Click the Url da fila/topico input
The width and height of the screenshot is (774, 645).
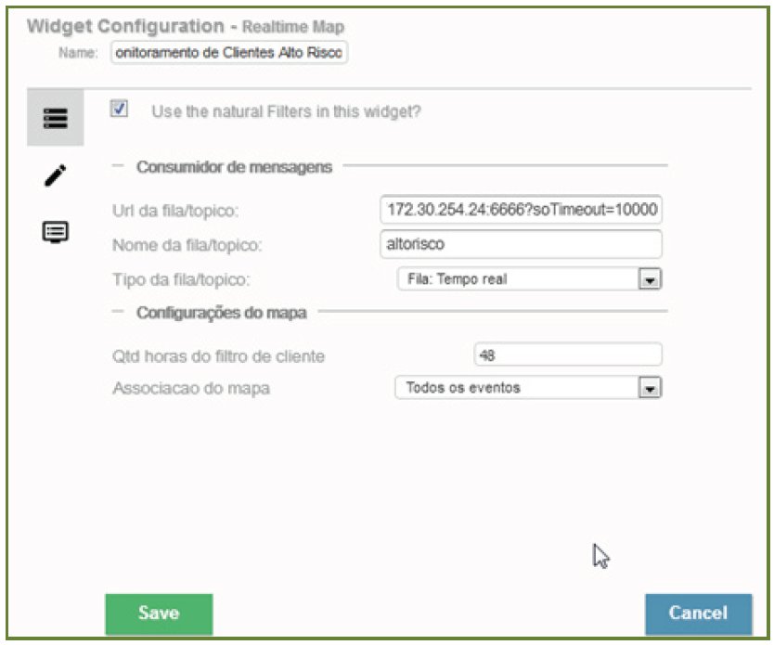(521, 211)
